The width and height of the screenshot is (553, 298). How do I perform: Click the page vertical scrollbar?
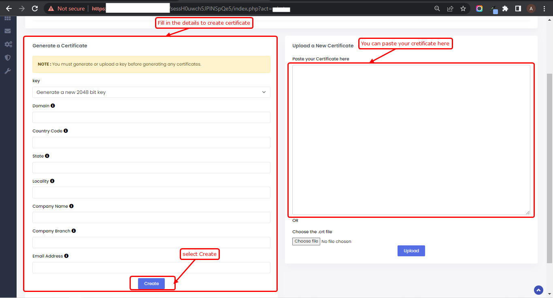(x=549, y=162)
